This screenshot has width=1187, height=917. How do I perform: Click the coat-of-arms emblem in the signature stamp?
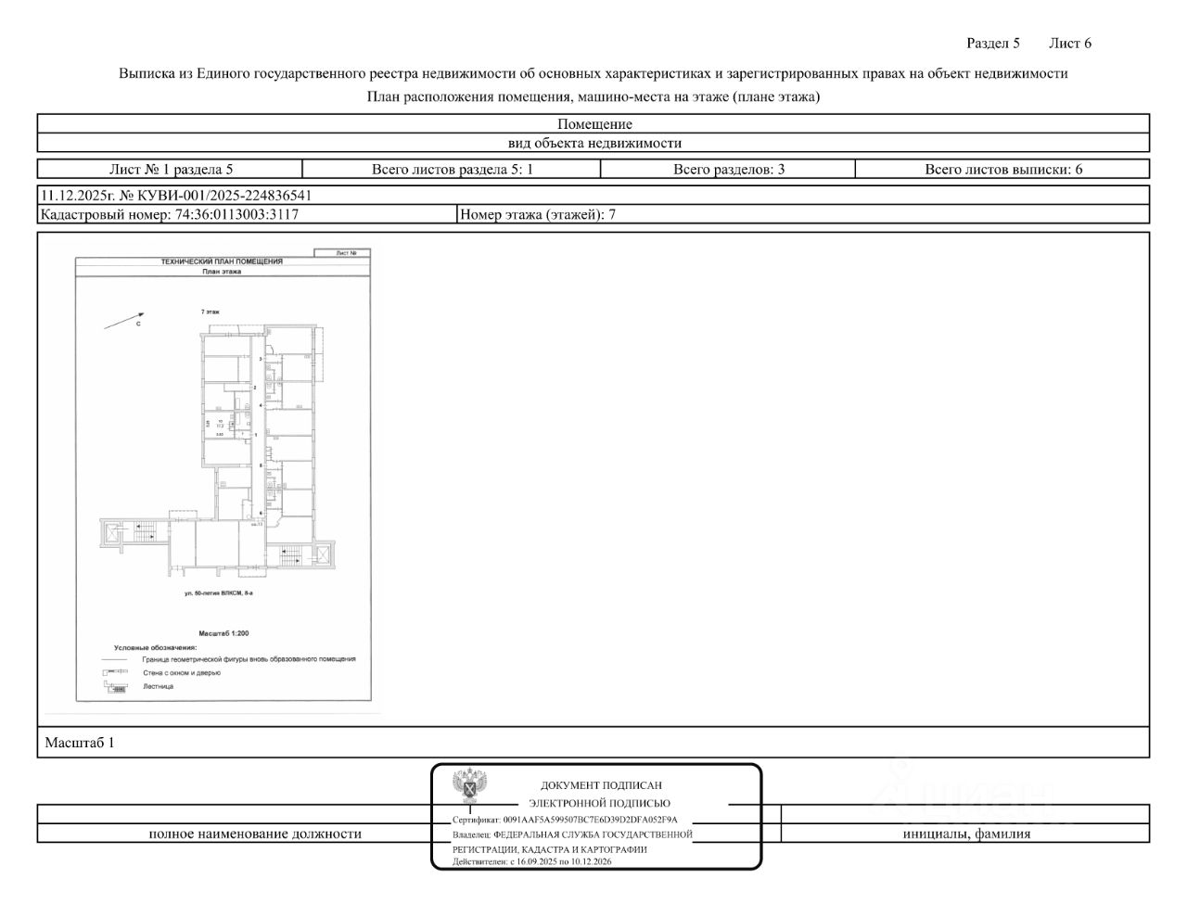[470, 788]
